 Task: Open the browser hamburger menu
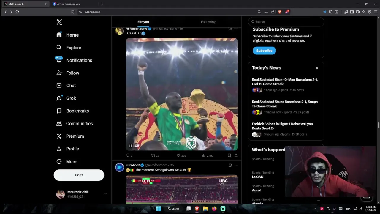pos(376,12)
